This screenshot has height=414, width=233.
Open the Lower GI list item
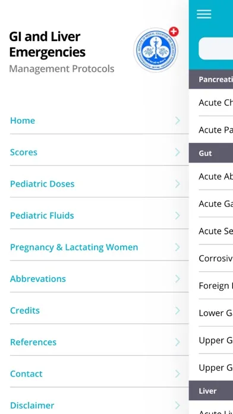216,313
